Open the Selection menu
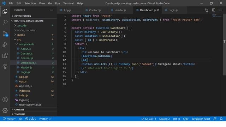226x127 pixels. point(30,3)
